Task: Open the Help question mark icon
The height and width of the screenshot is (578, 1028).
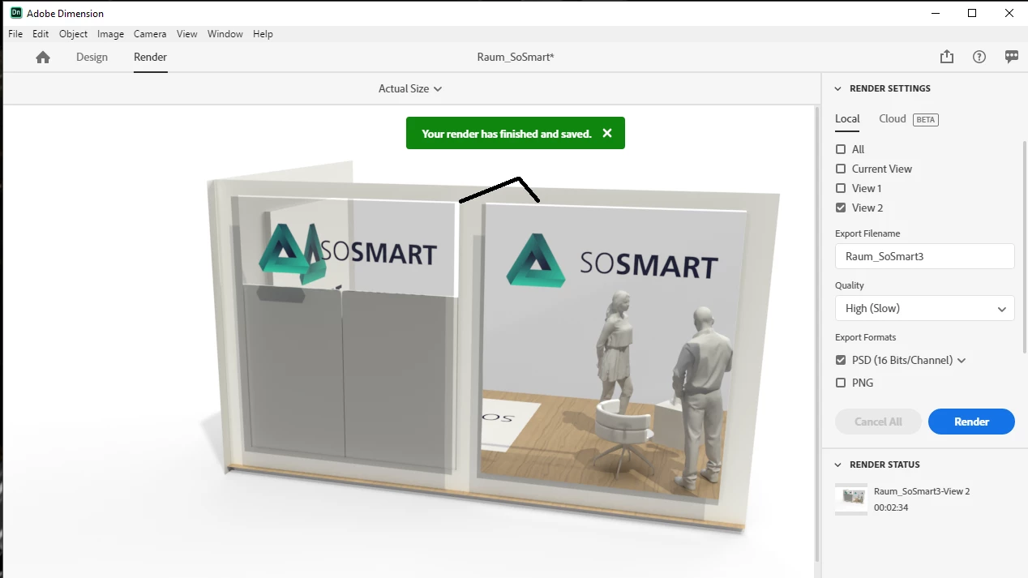Action: 979,57
